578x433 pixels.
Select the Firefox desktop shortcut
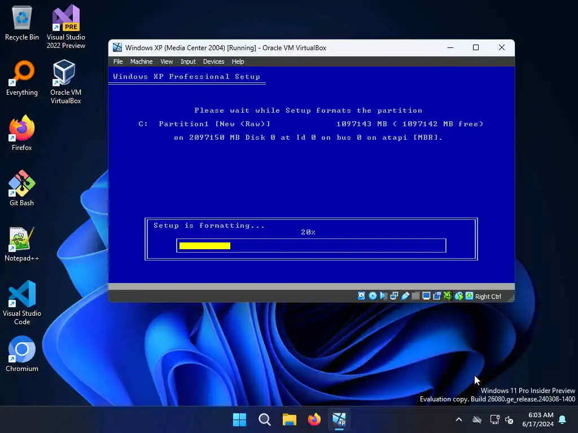pyautogui.click(x=22, y=133)
